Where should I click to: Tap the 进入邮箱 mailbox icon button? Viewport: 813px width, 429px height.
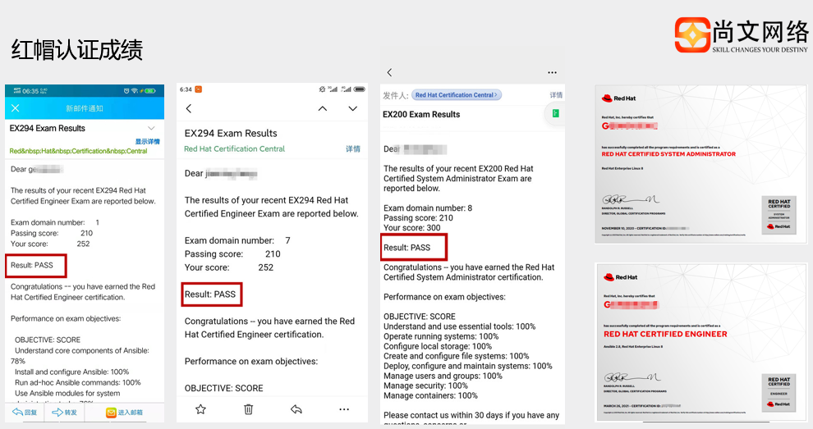point(124,413)
